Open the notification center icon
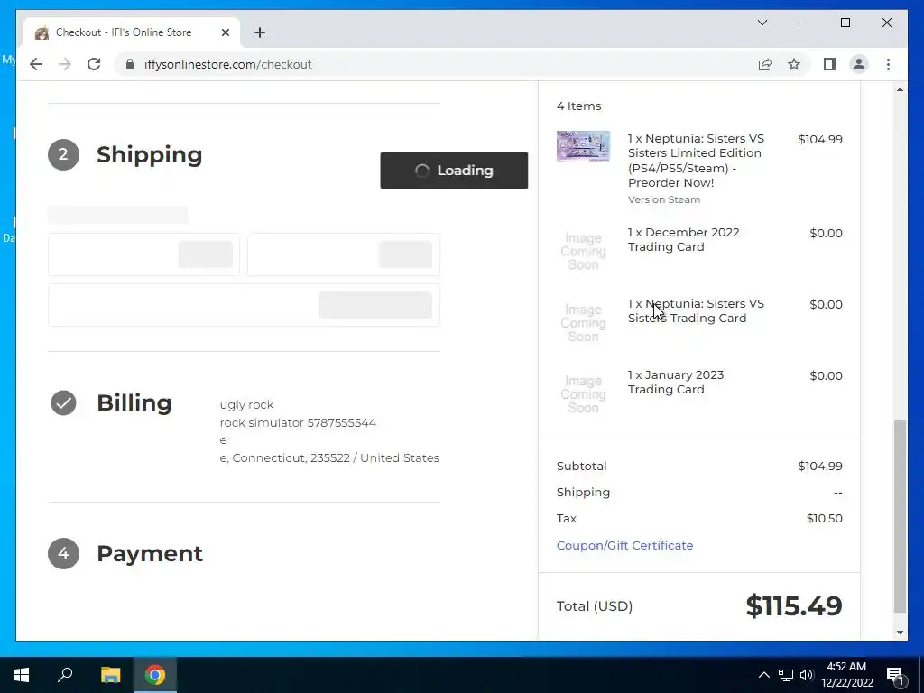This screenshot has height=693, width=924. 894,675
